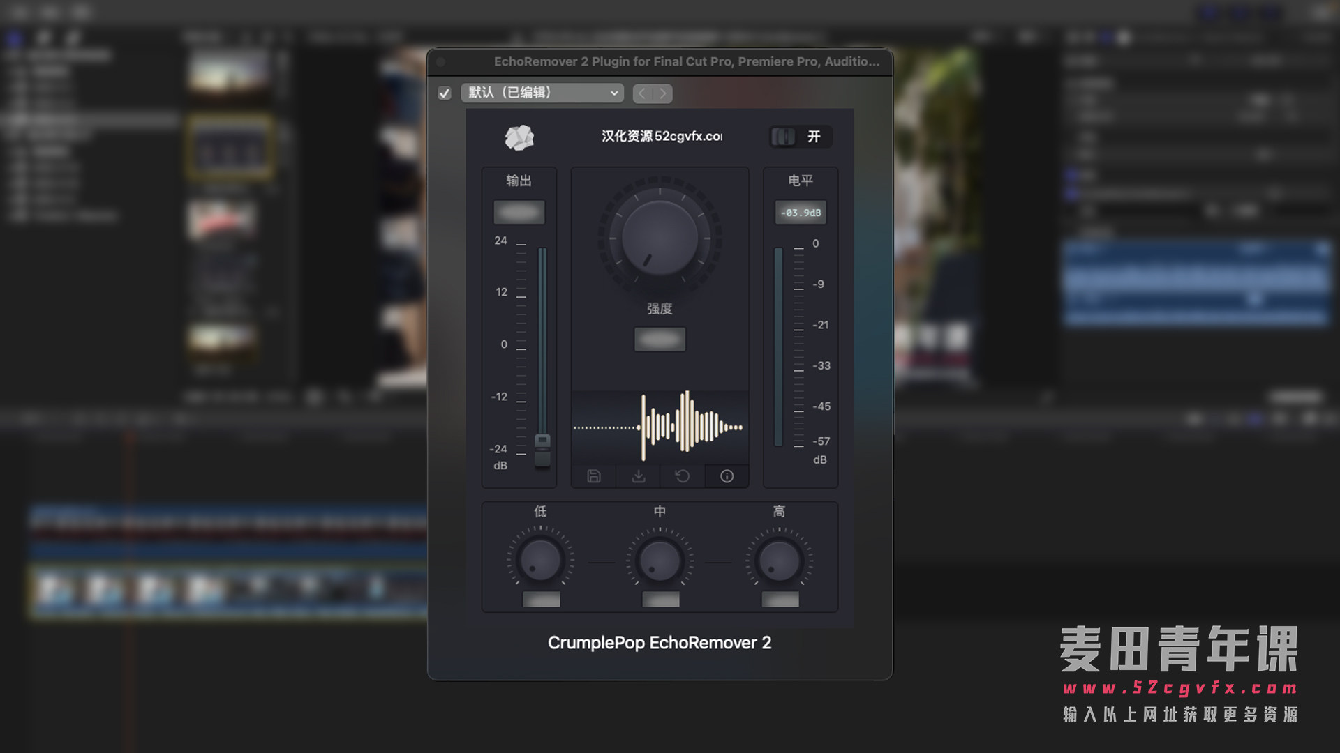Open the info icon below waveform

(727, 476)
